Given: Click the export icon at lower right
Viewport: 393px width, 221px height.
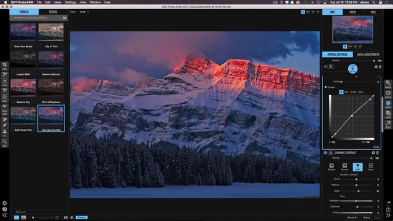Looking at the screenshot, I should (x=388, y=209).
